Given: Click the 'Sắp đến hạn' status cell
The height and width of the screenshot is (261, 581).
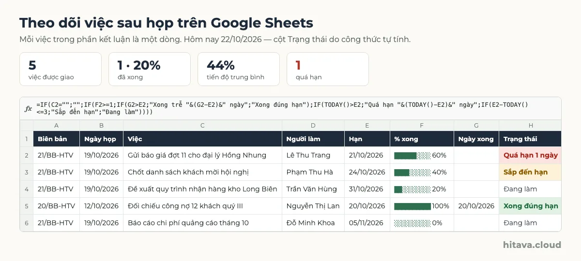Looking at the screenshot, I should point(530,172).
